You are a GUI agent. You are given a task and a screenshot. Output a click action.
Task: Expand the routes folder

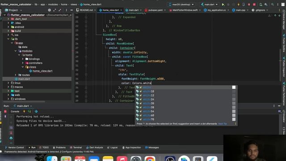point(16,75)
